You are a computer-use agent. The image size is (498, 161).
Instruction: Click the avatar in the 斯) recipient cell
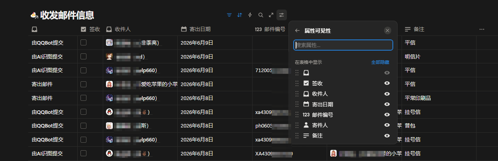pyautogui.click(x=109, y=126)
